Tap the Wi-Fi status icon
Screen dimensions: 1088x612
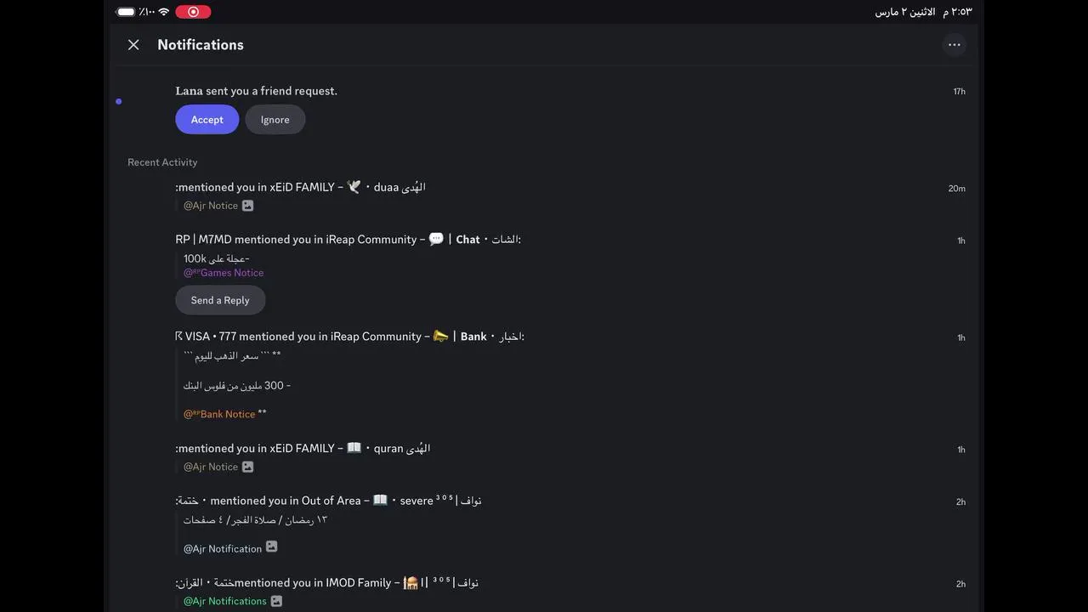click(163, 12)
